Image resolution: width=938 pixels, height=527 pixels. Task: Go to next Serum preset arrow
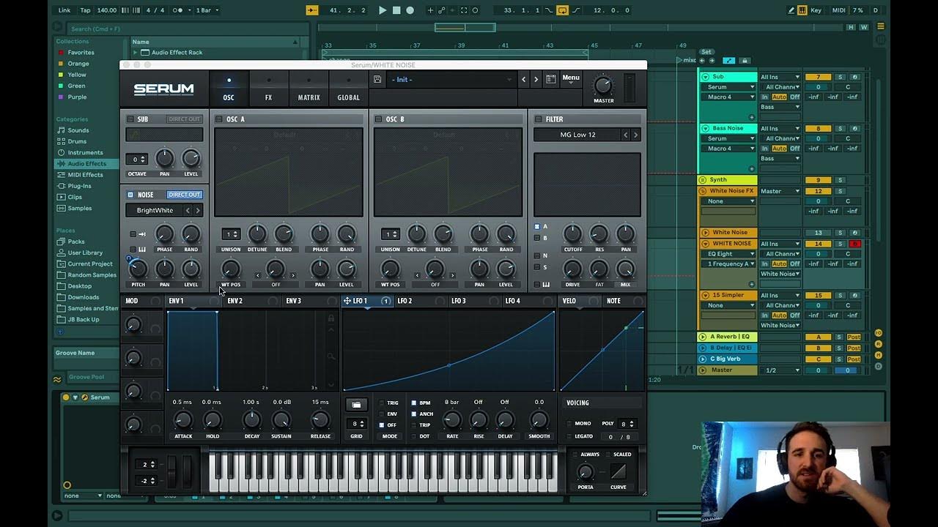[x=536, y=79]
